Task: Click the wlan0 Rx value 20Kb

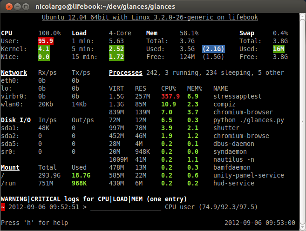Action: pos(46,104)
